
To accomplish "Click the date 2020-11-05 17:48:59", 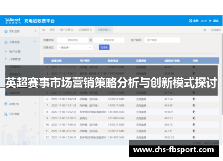I will [x=64, y=125].
